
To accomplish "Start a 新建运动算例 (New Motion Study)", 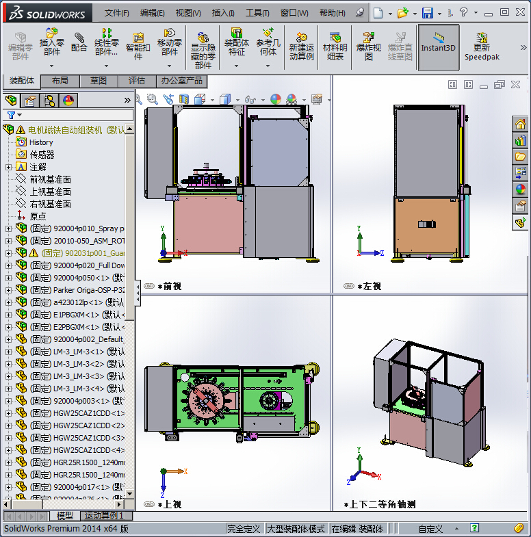I will tap(302, 47).
